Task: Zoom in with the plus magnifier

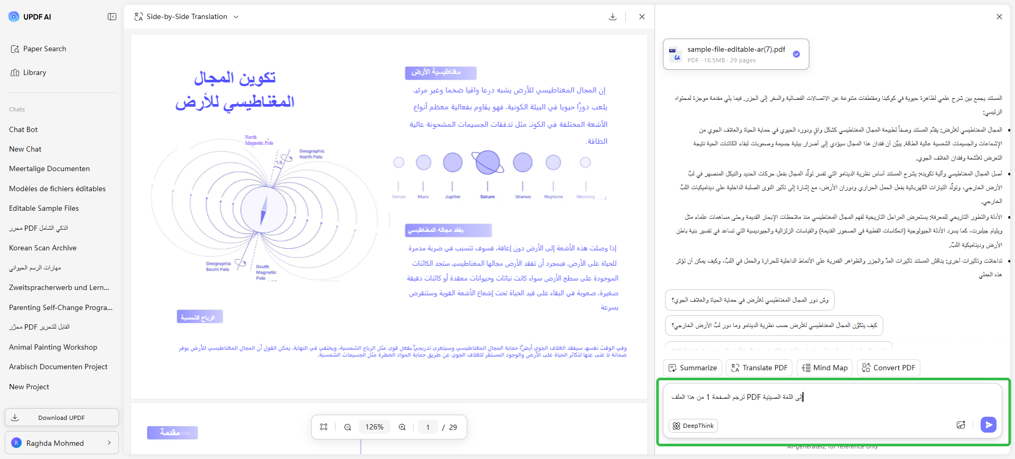Action: (x=402, y=427)
